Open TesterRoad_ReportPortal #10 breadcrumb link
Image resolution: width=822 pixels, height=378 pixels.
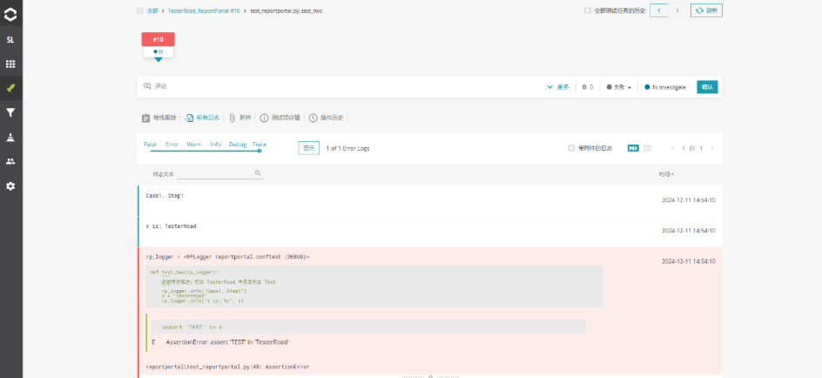pyautogui.click(x=204, y=10)
